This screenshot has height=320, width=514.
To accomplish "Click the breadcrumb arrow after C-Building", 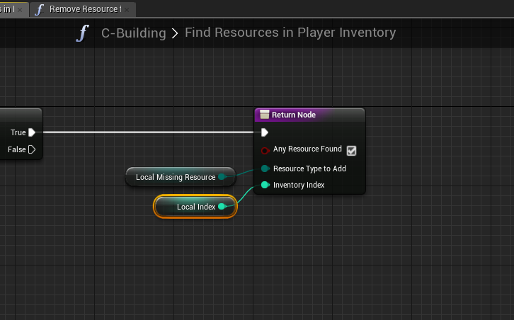I will [x=175, y=34].
